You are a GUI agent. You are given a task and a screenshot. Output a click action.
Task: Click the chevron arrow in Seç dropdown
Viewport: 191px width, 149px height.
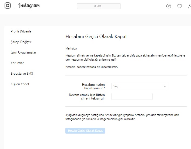click(165, 86)
